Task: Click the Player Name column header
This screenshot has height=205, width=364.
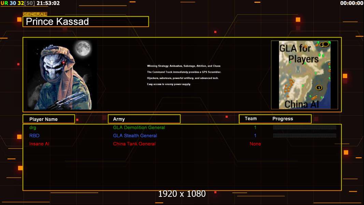Action: [x=49, y=119]
